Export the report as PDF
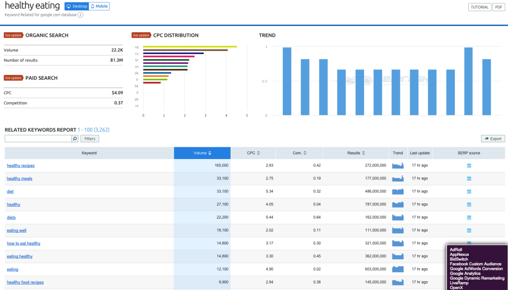The image size is (508, 290). (x=498, y=7)
